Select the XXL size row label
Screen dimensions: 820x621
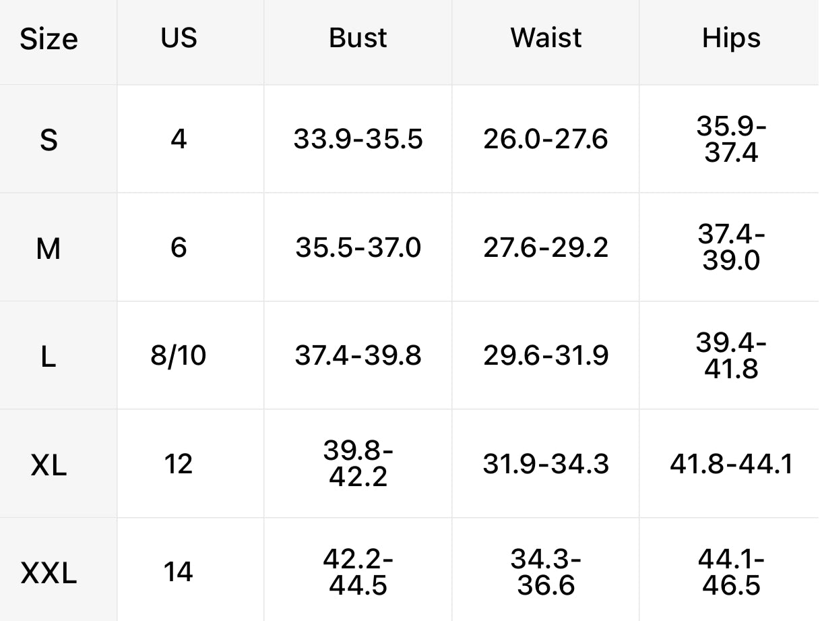click(x=49, y=573)
